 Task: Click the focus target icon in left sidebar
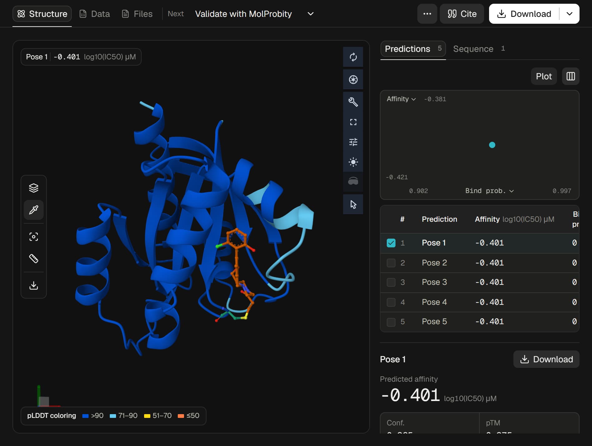click(34, 236)
